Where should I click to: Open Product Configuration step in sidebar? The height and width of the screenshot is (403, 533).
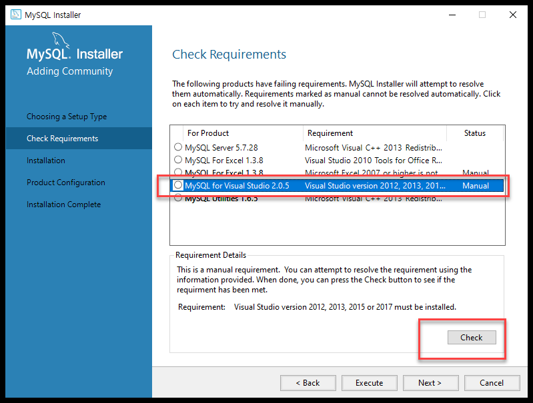66,183
